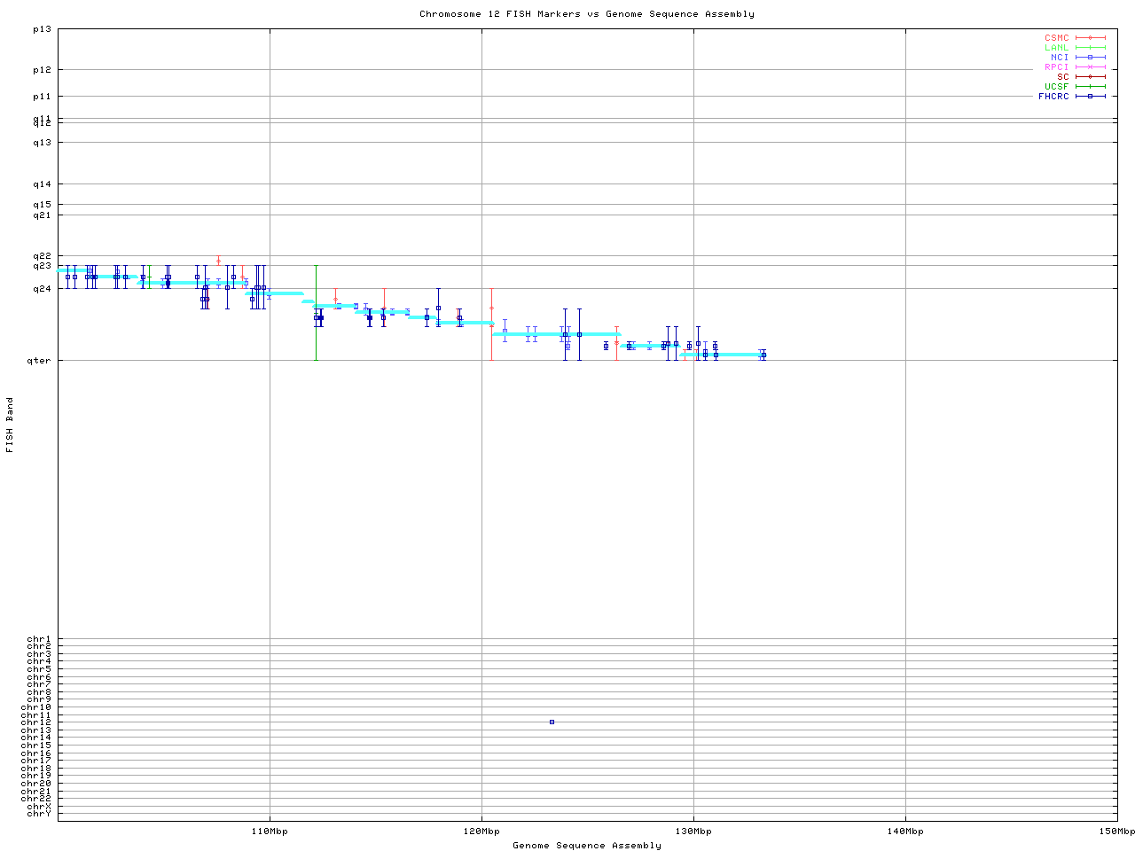
Task: Click the NCI legend square marker
Action: pos(1090,58)
